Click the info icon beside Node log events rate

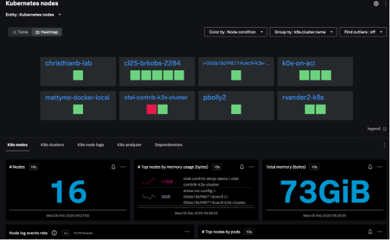tap(55, 233)
